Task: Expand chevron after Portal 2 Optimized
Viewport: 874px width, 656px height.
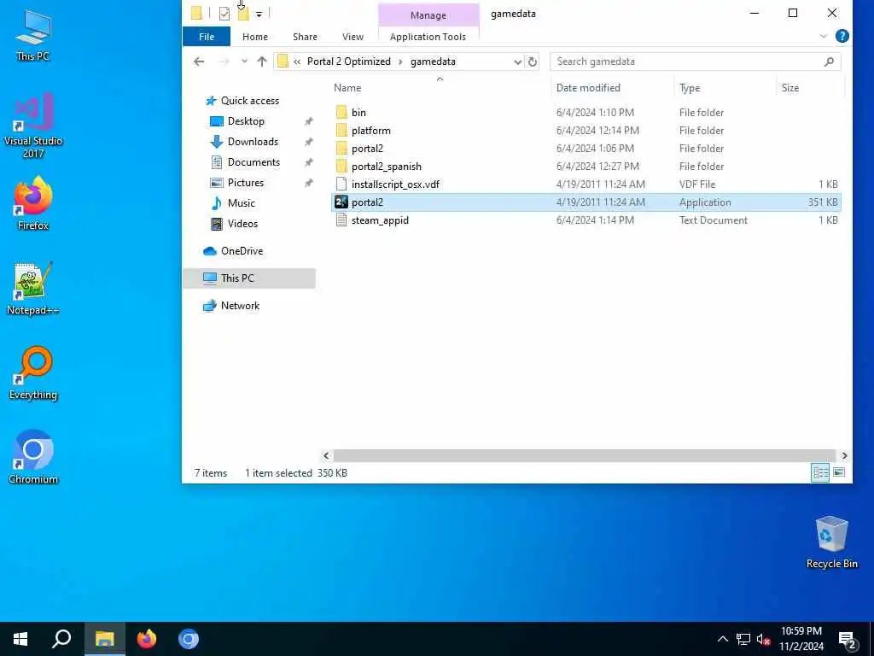Action: pyautogui.click(x=400, y=61)
